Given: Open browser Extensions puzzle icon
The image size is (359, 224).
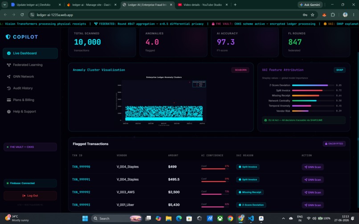Looking at the screenshot, I should click(x=333, y=15).
